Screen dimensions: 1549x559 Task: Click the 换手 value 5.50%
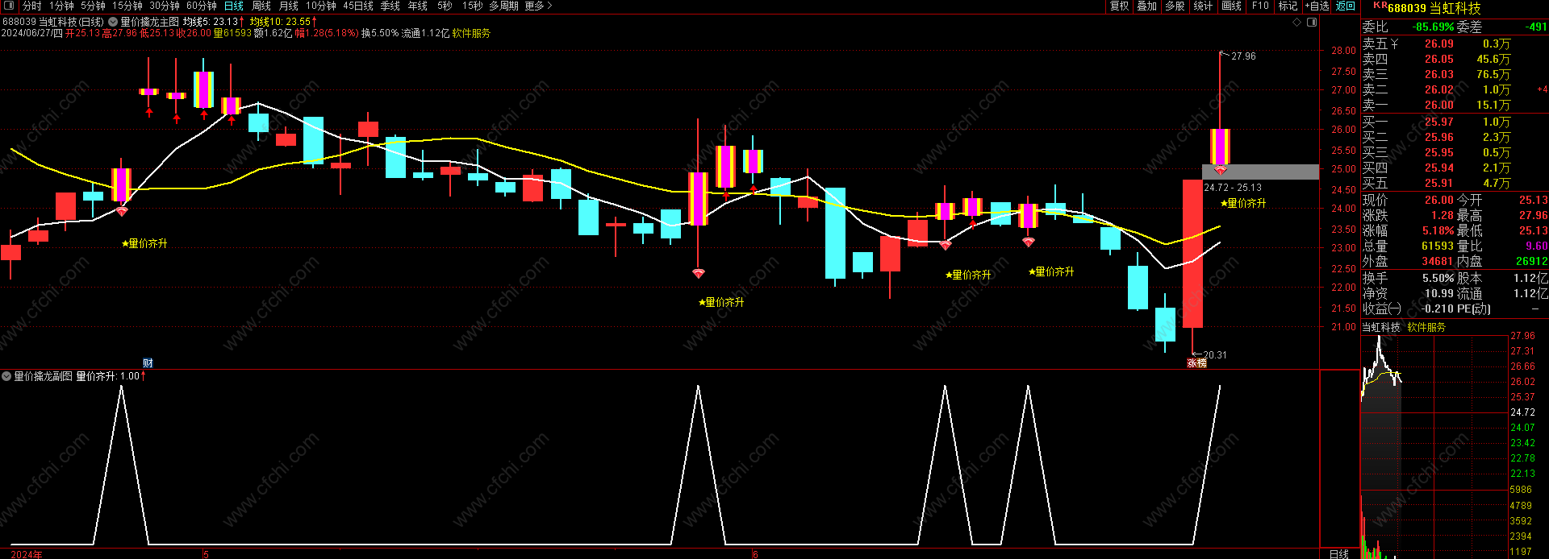coord(1438,278)
